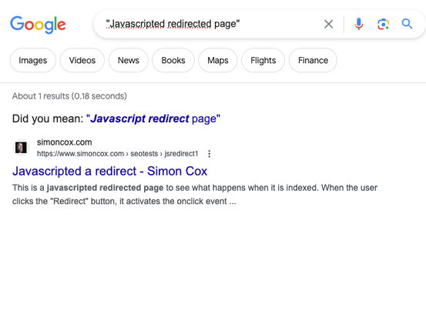Open the Maps filter
The image size is (426, 321).
217,60
